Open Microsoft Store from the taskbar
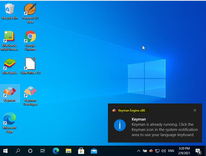This screenshot has width=206, height=156. click(x=81, y=151)
